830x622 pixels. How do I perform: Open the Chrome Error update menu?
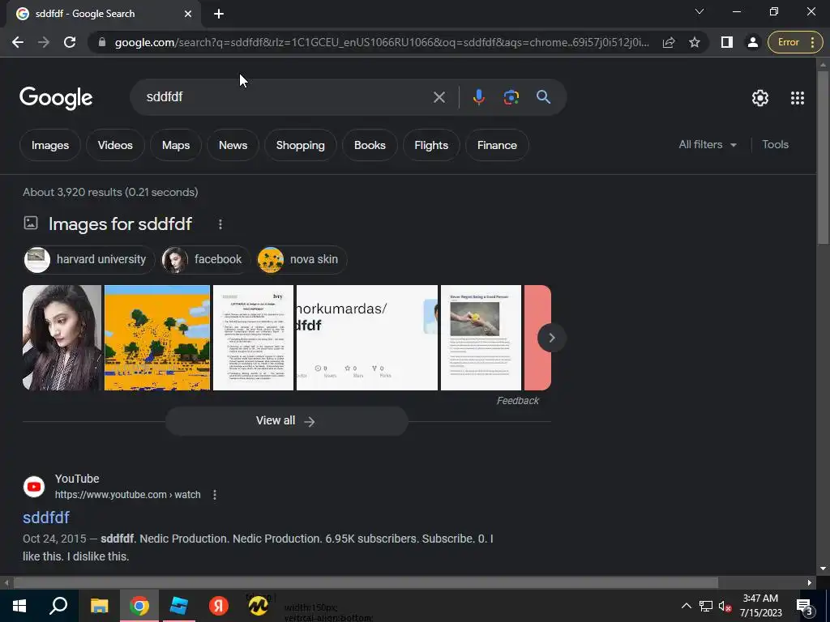[795, 42]
